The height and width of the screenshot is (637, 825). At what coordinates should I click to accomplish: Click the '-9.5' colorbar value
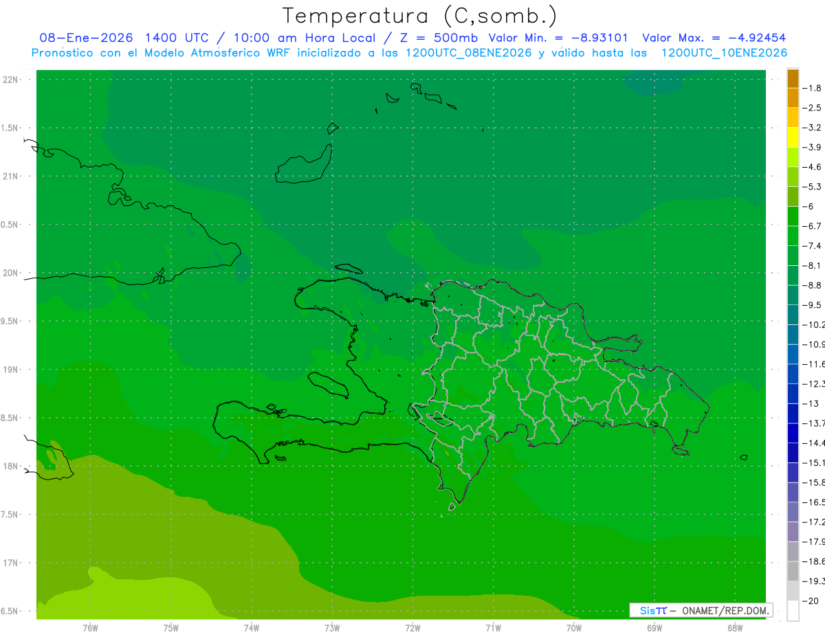812,304
